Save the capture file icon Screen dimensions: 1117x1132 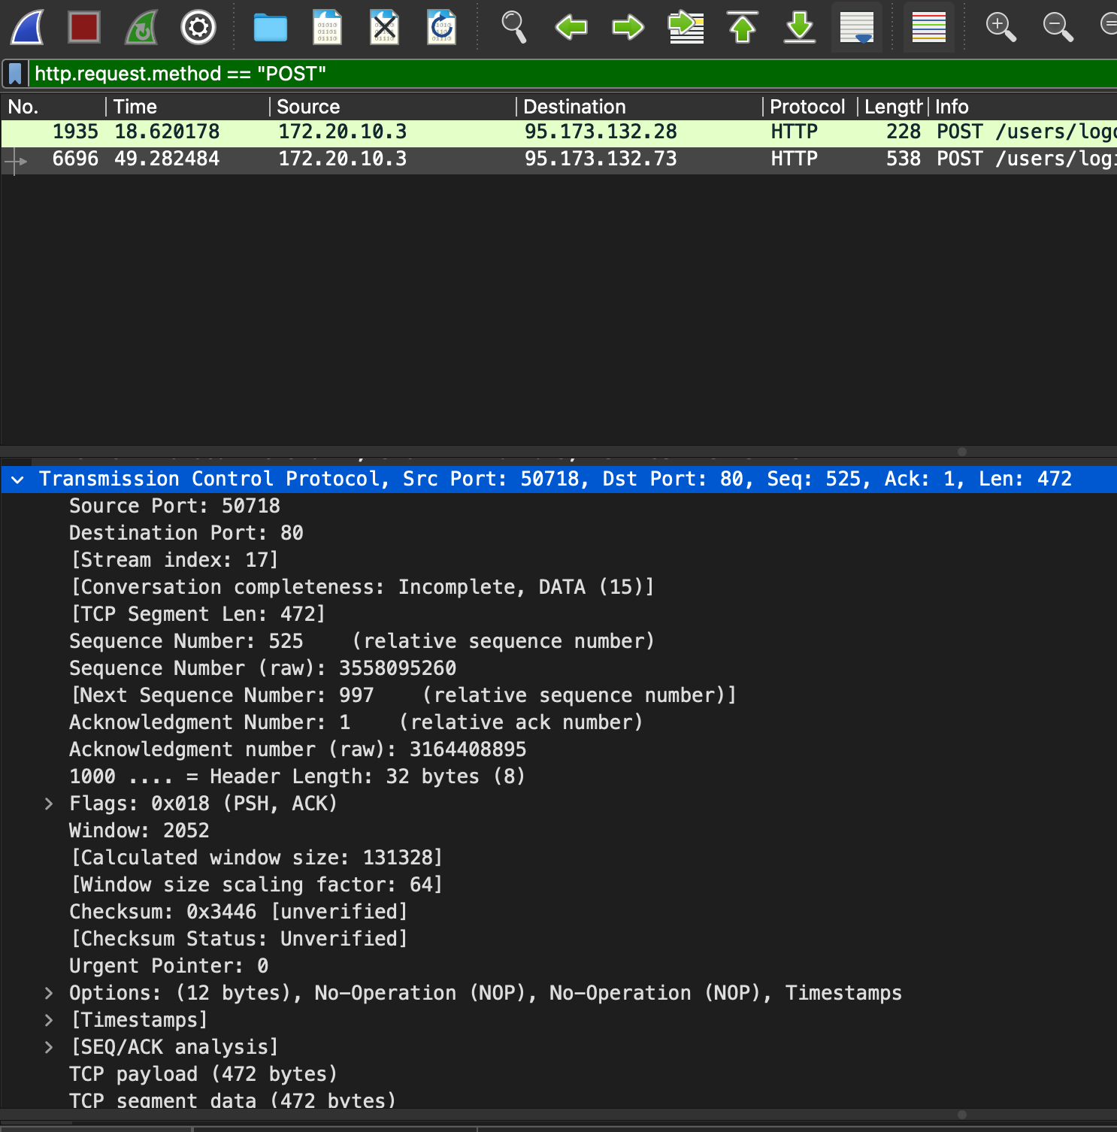[x=327, y=27]
